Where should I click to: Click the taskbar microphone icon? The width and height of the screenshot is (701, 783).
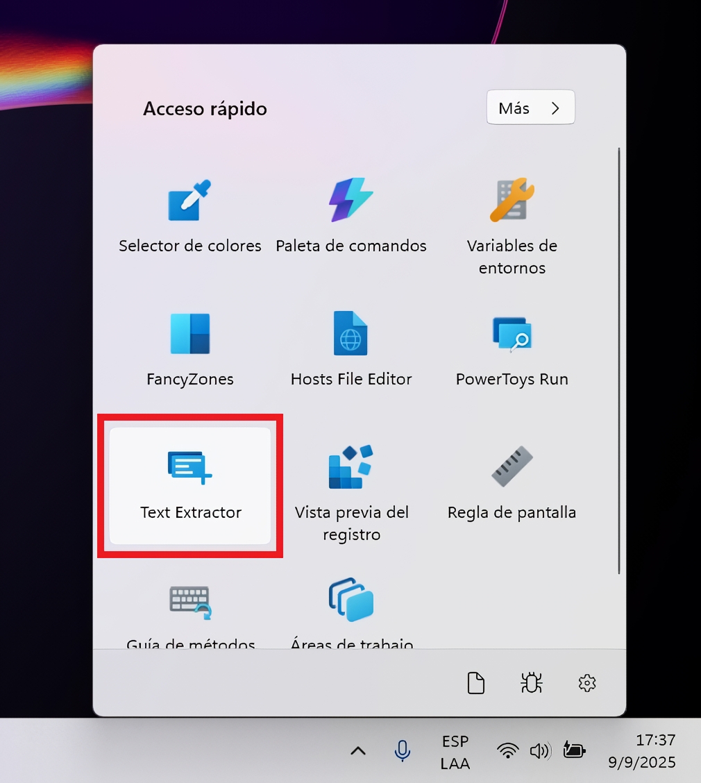[x=403, y=750]
